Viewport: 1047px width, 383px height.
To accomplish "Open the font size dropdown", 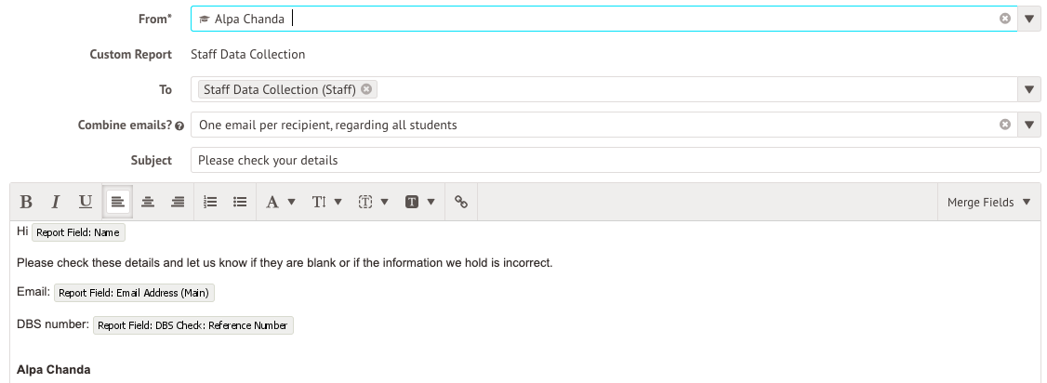I will (326, 202).
